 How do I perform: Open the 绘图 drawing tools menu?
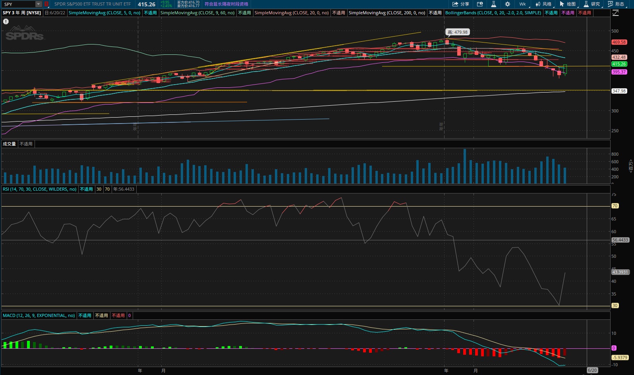(x=567, y=4)
